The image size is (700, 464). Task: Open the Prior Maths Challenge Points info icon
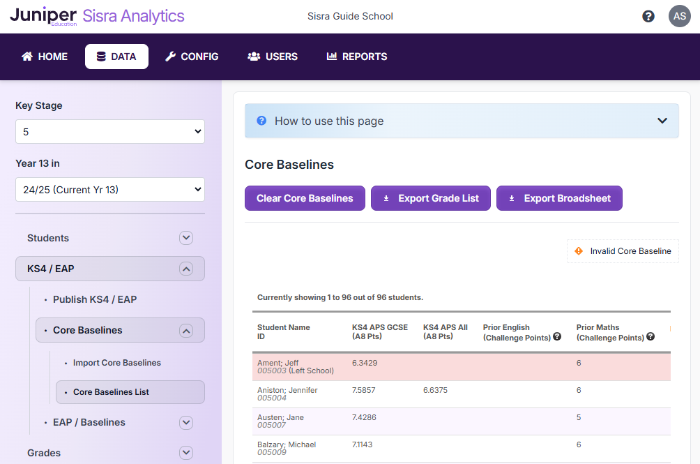[x=650, y=336]
